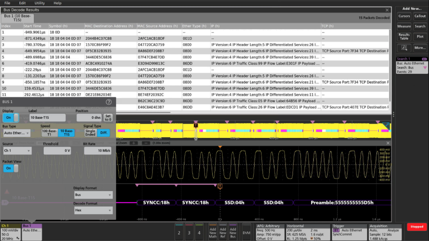Expand the Bus Type dropdown
This screenshot has height=241, width=429.
(x=17, y=133)
